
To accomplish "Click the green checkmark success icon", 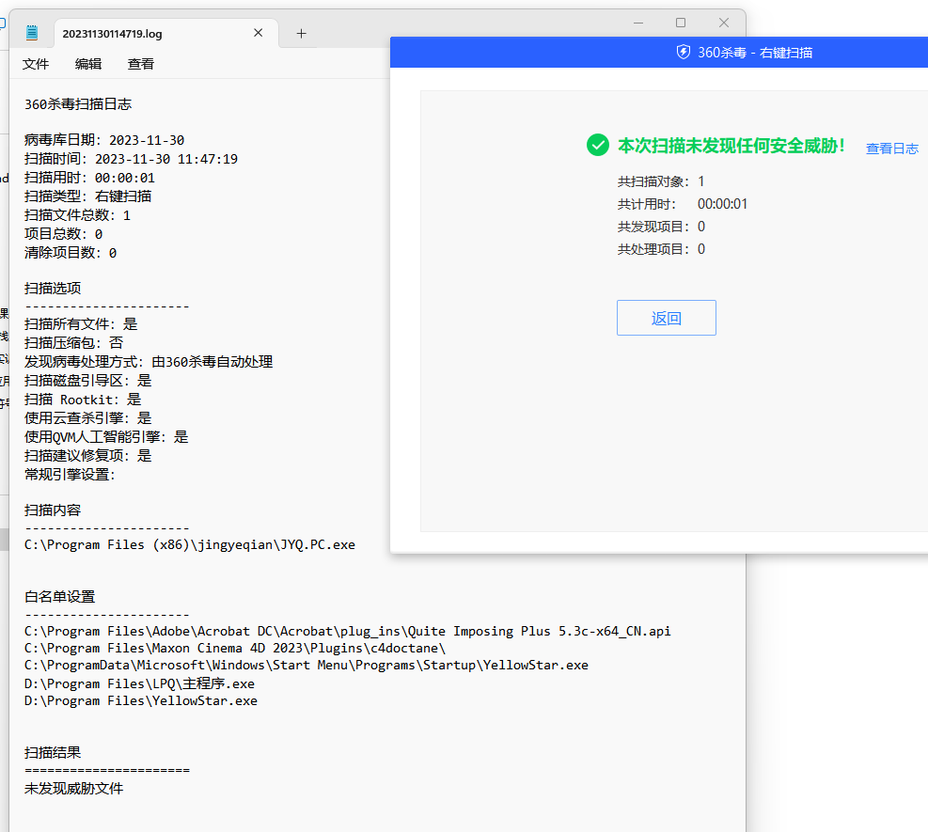I will [x=598, y=145].
